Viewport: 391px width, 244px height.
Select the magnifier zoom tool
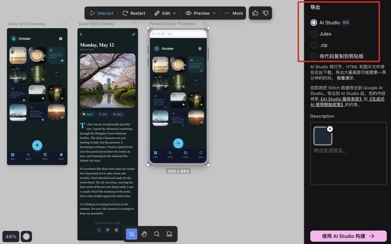157,234
